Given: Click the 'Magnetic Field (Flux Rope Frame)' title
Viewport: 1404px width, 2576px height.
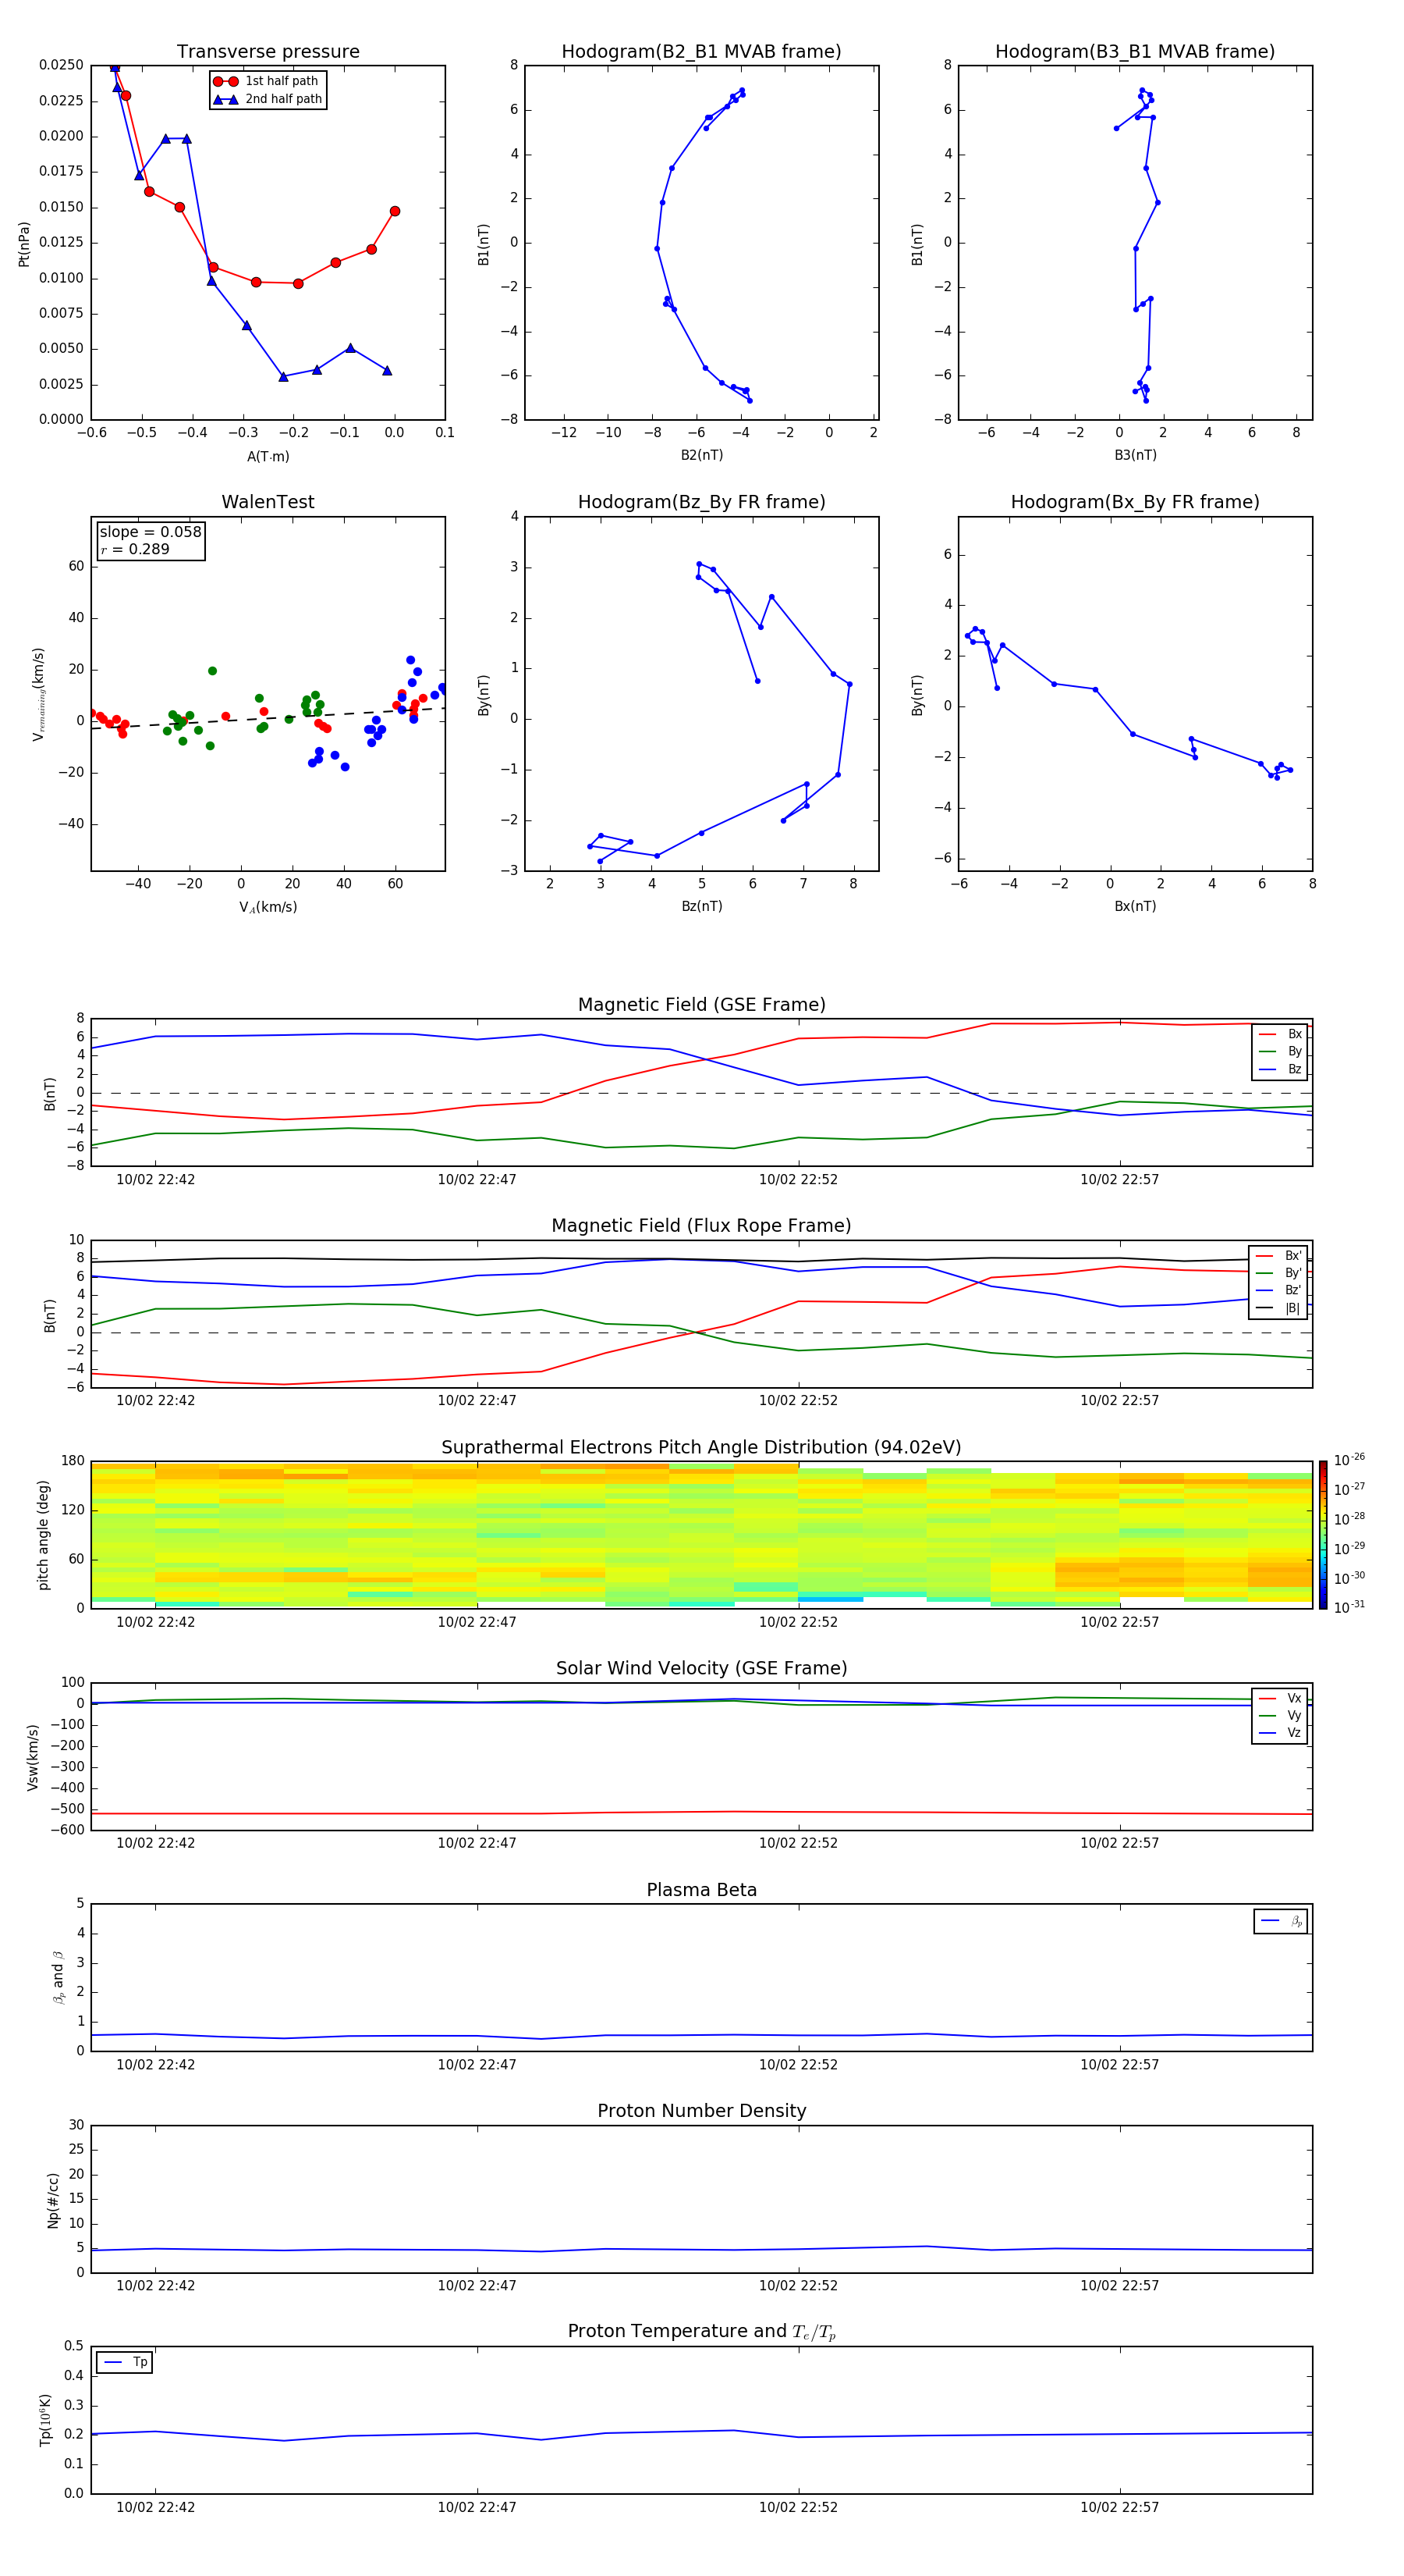Looking at the screenshot, I should click(701, 1226).
